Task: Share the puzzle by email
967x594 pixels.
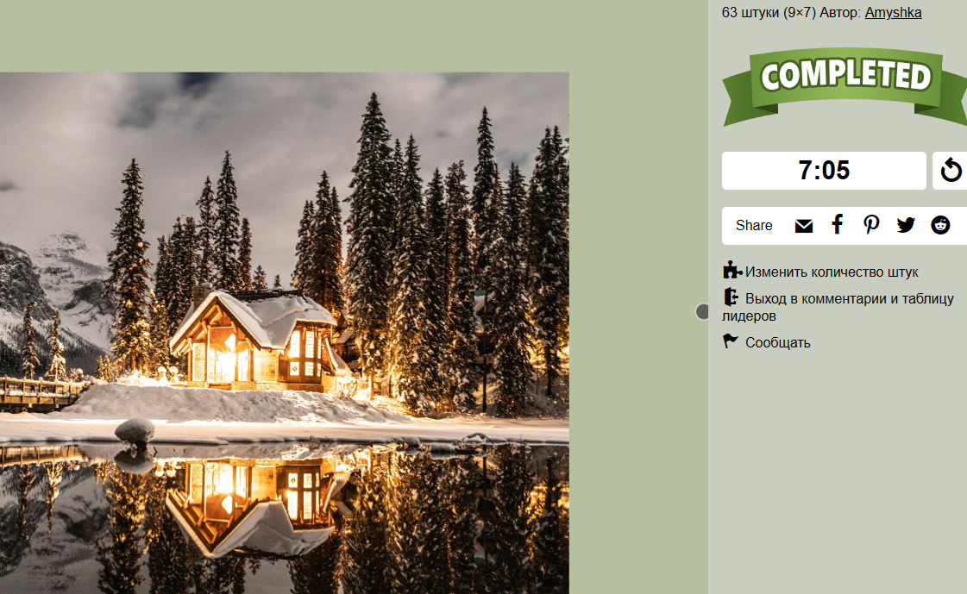Action: pyautogui.click(x=804, y=226)
